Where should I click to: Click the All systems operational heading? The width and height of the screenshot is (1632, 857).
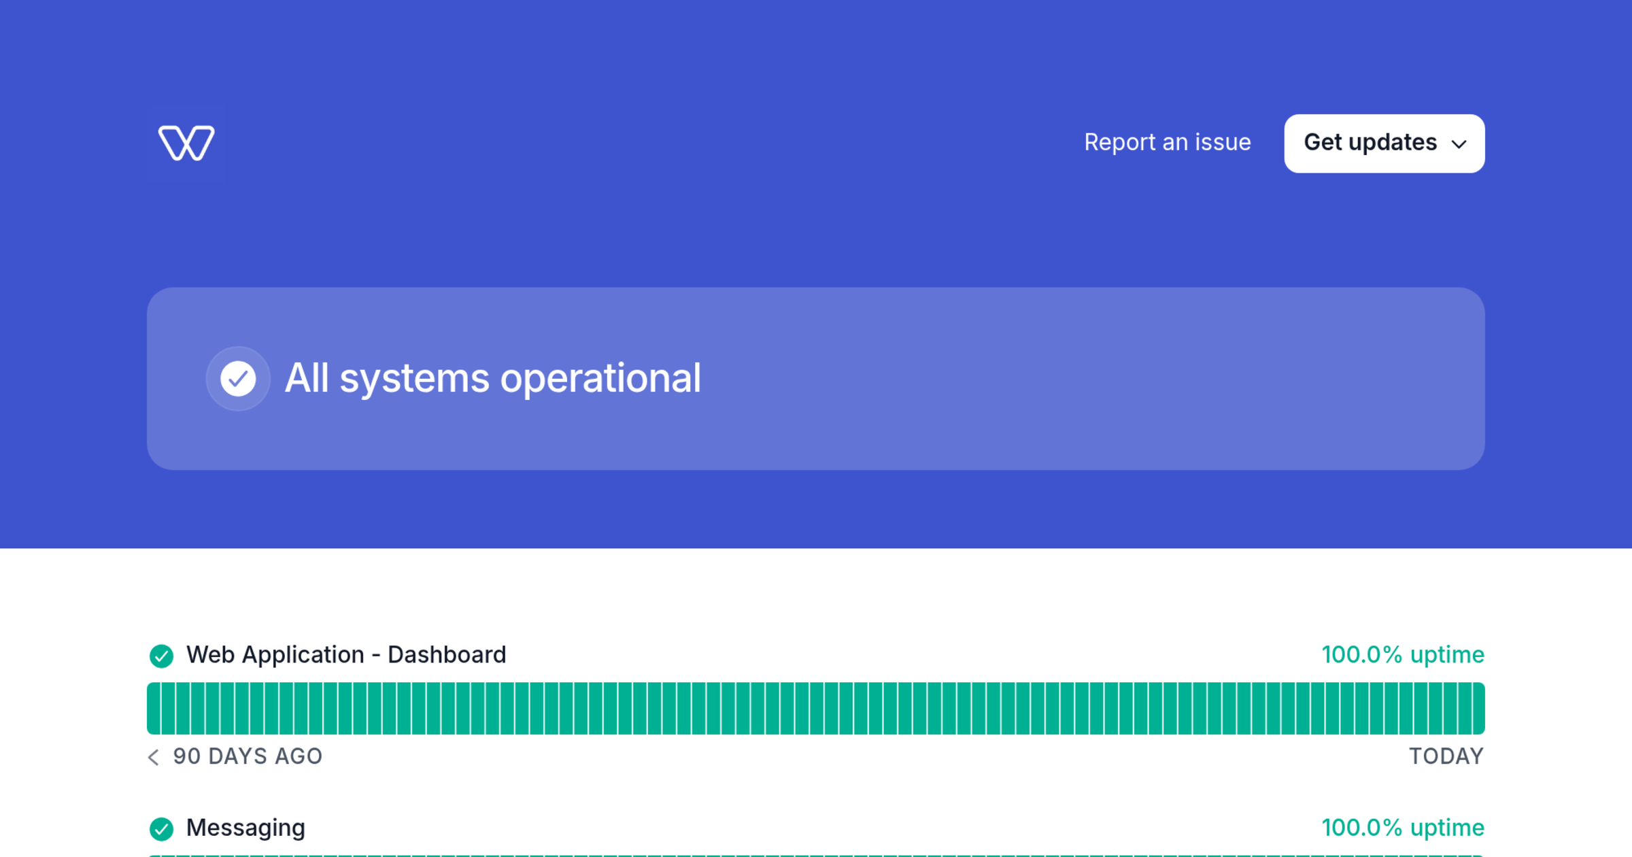coord(492,378)
